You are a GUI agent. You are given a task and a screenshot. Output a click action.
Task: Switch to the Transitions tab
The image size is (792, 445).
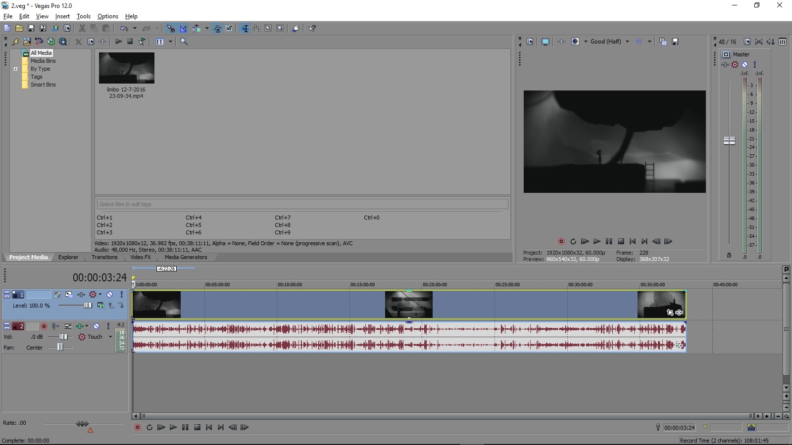click(x=104, y=257)
